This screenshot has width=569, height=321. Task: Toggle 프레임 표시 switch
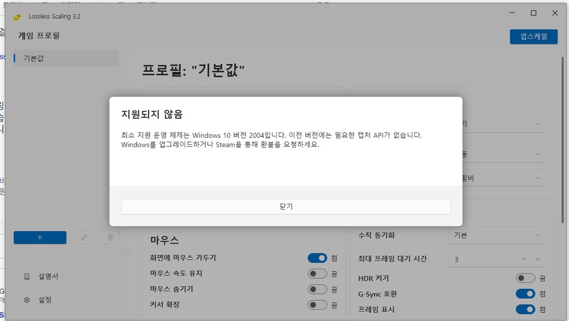pos(525,310)
